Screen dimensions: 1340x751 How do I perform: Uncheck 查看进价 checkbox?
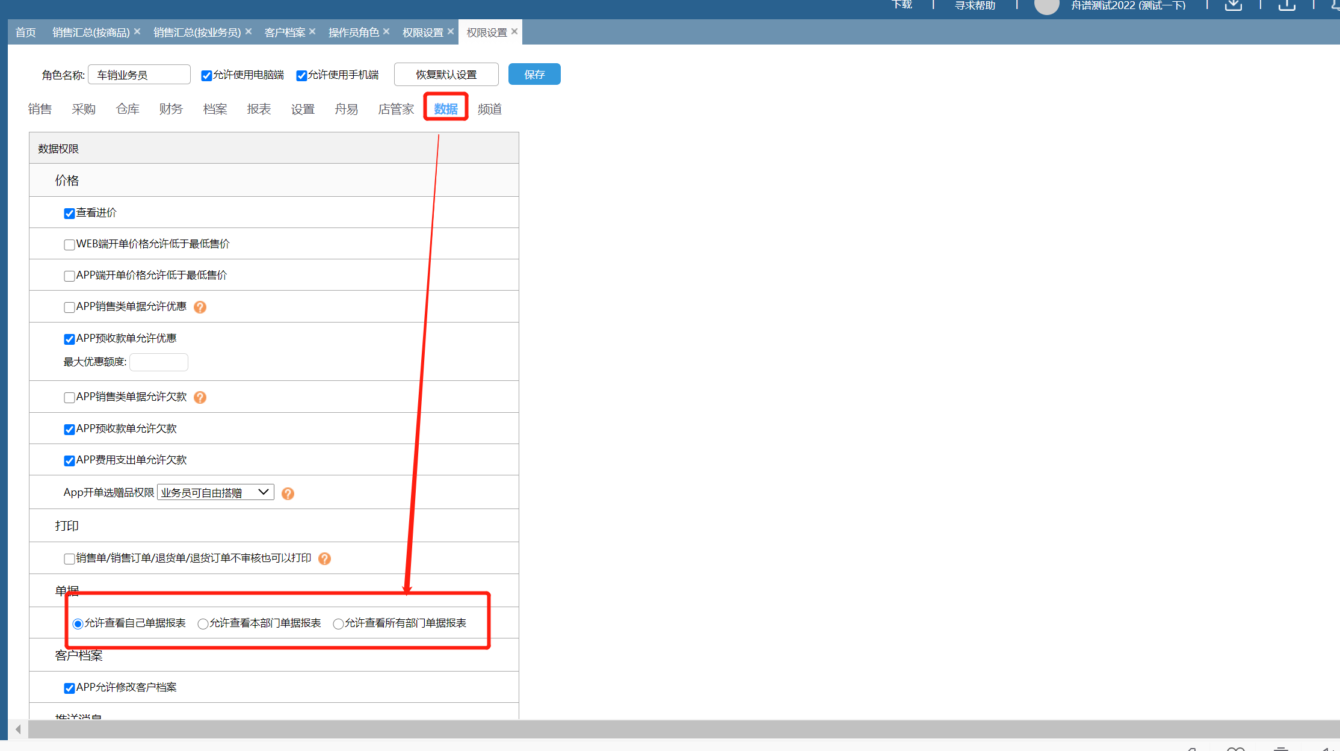point(69,214)
